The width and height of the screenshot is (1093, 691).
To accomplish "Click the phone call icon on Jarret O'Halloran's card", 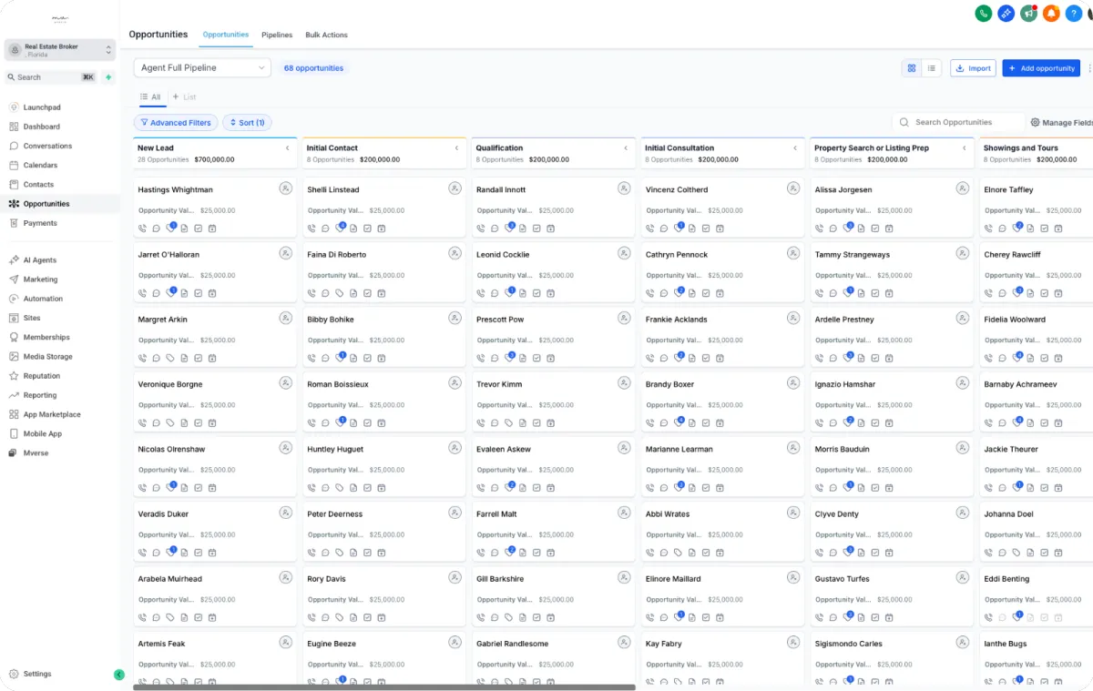I will click(143, 293).
